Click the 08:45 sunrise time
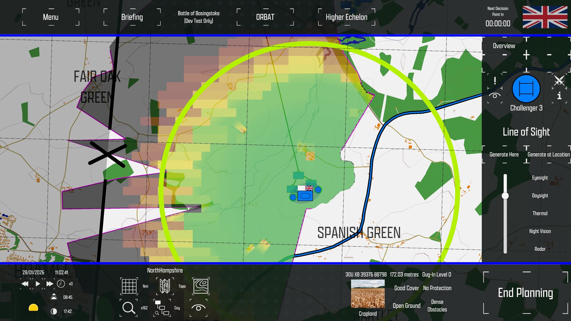Viewport: 571px width, 321px height. (68, 297)
